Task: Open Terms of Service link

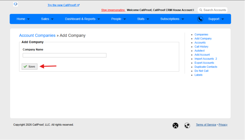Action: (x=206, y=125)
